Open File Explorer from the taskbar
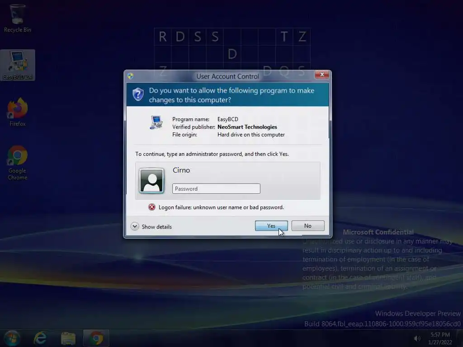The image size is (463, 347). pyautogui.click(x=68, y=338)
